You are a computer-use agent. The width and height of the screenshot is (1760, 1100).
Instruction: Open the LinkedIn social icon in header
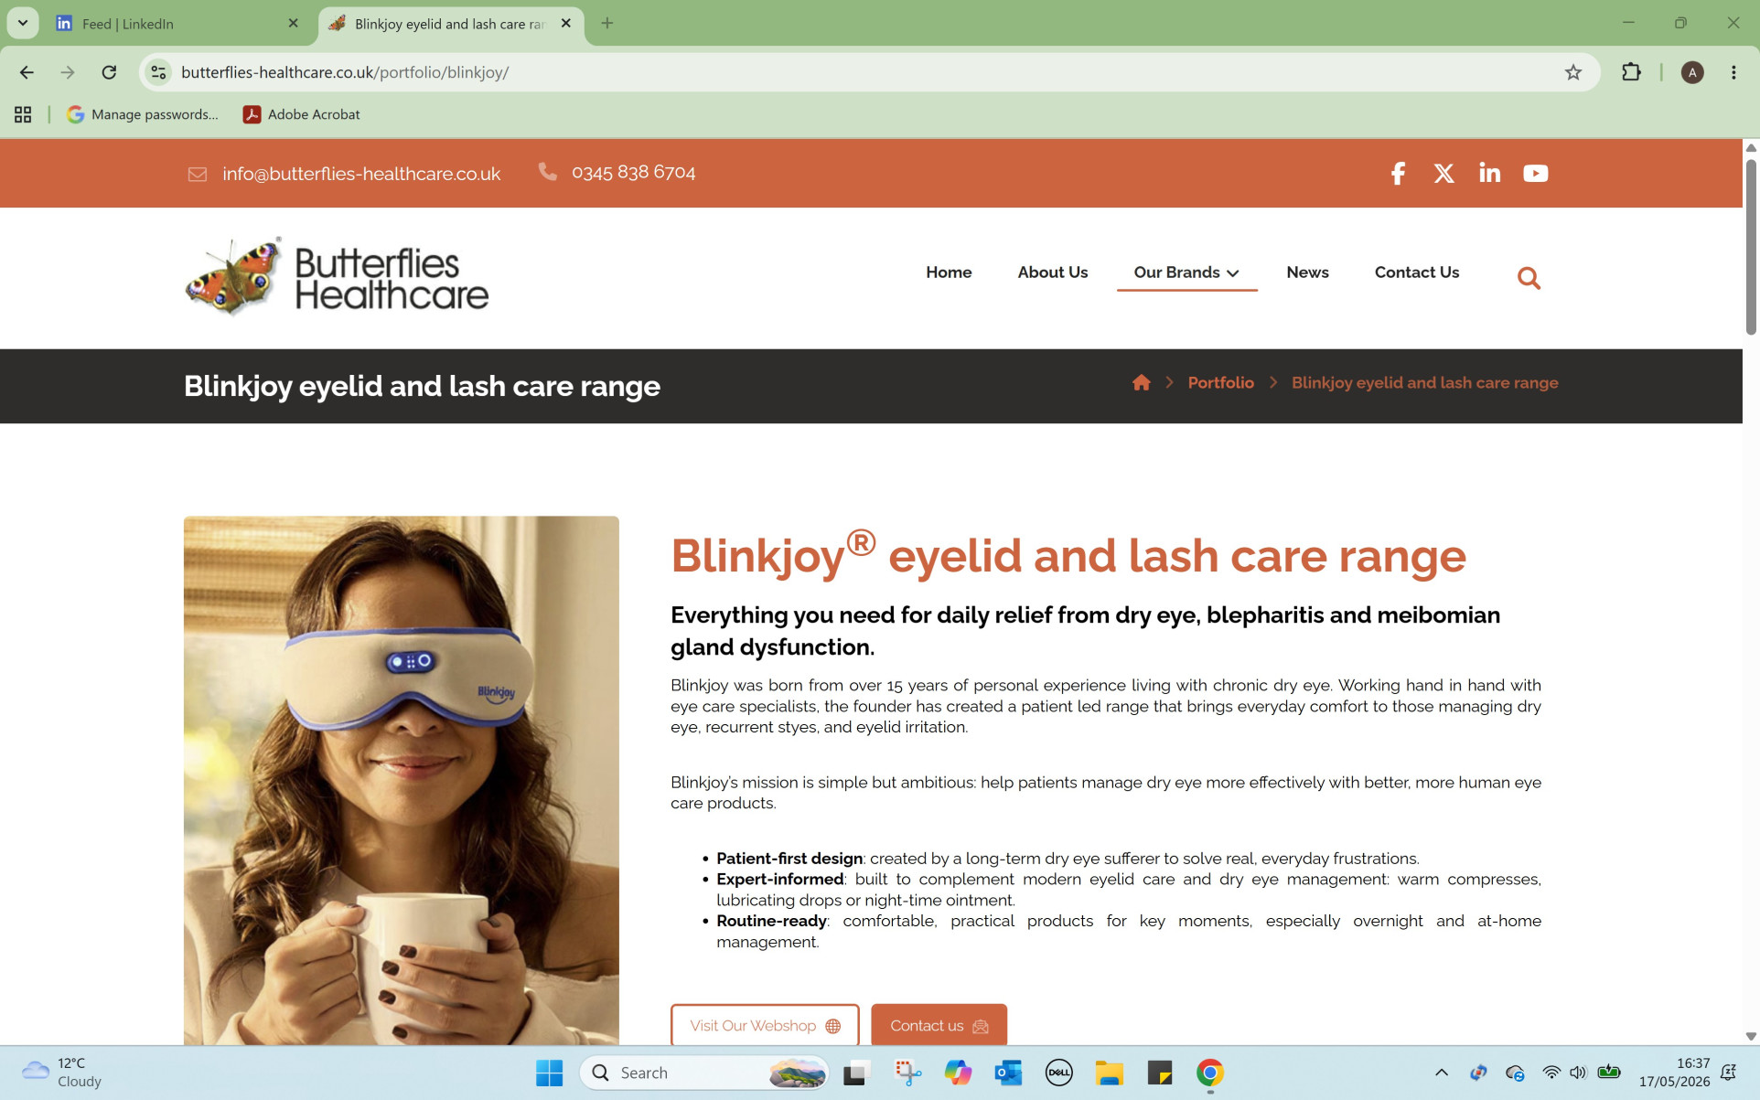click(1490, 173)
